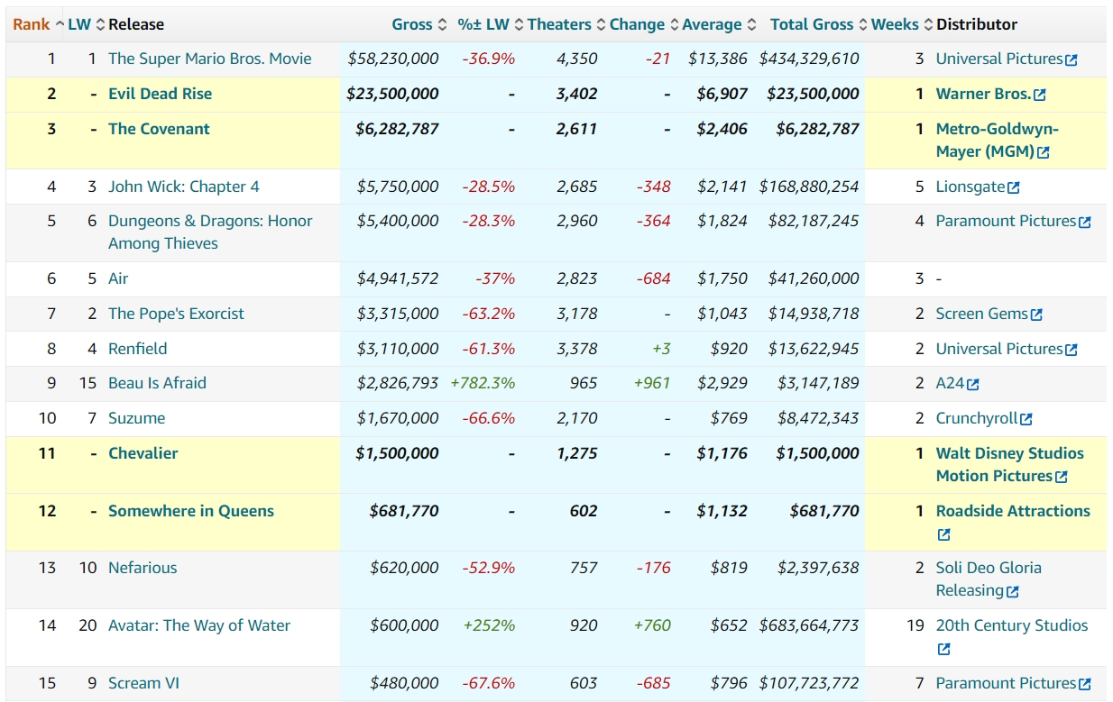Click the external-link icon next to Crunchyroll
The image size is (1113, 702).
(1026, 419)
